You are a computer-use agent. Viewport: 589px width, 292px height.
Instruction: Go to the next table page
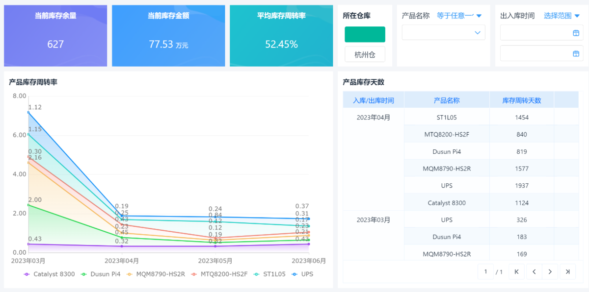pos(550,271)
